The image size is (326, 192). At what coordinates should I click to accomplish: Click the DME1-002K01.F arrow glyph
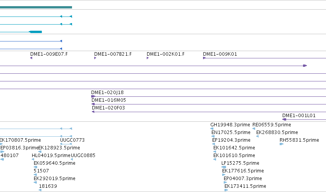tap(147, 58)
